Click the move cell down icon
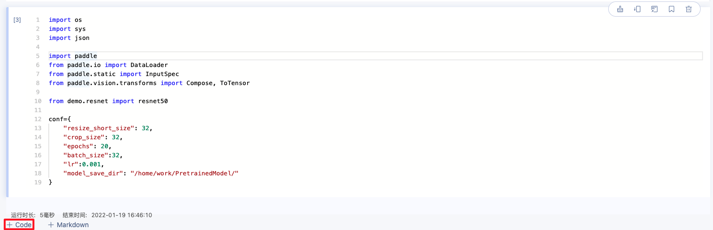The image size is (713, 230). click(637, 9)
